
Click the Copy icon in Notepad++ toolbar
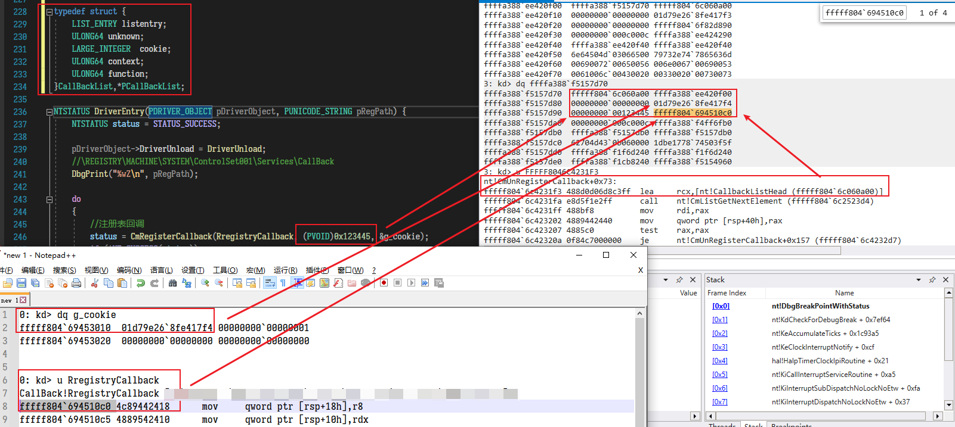(x=109, y=283)
